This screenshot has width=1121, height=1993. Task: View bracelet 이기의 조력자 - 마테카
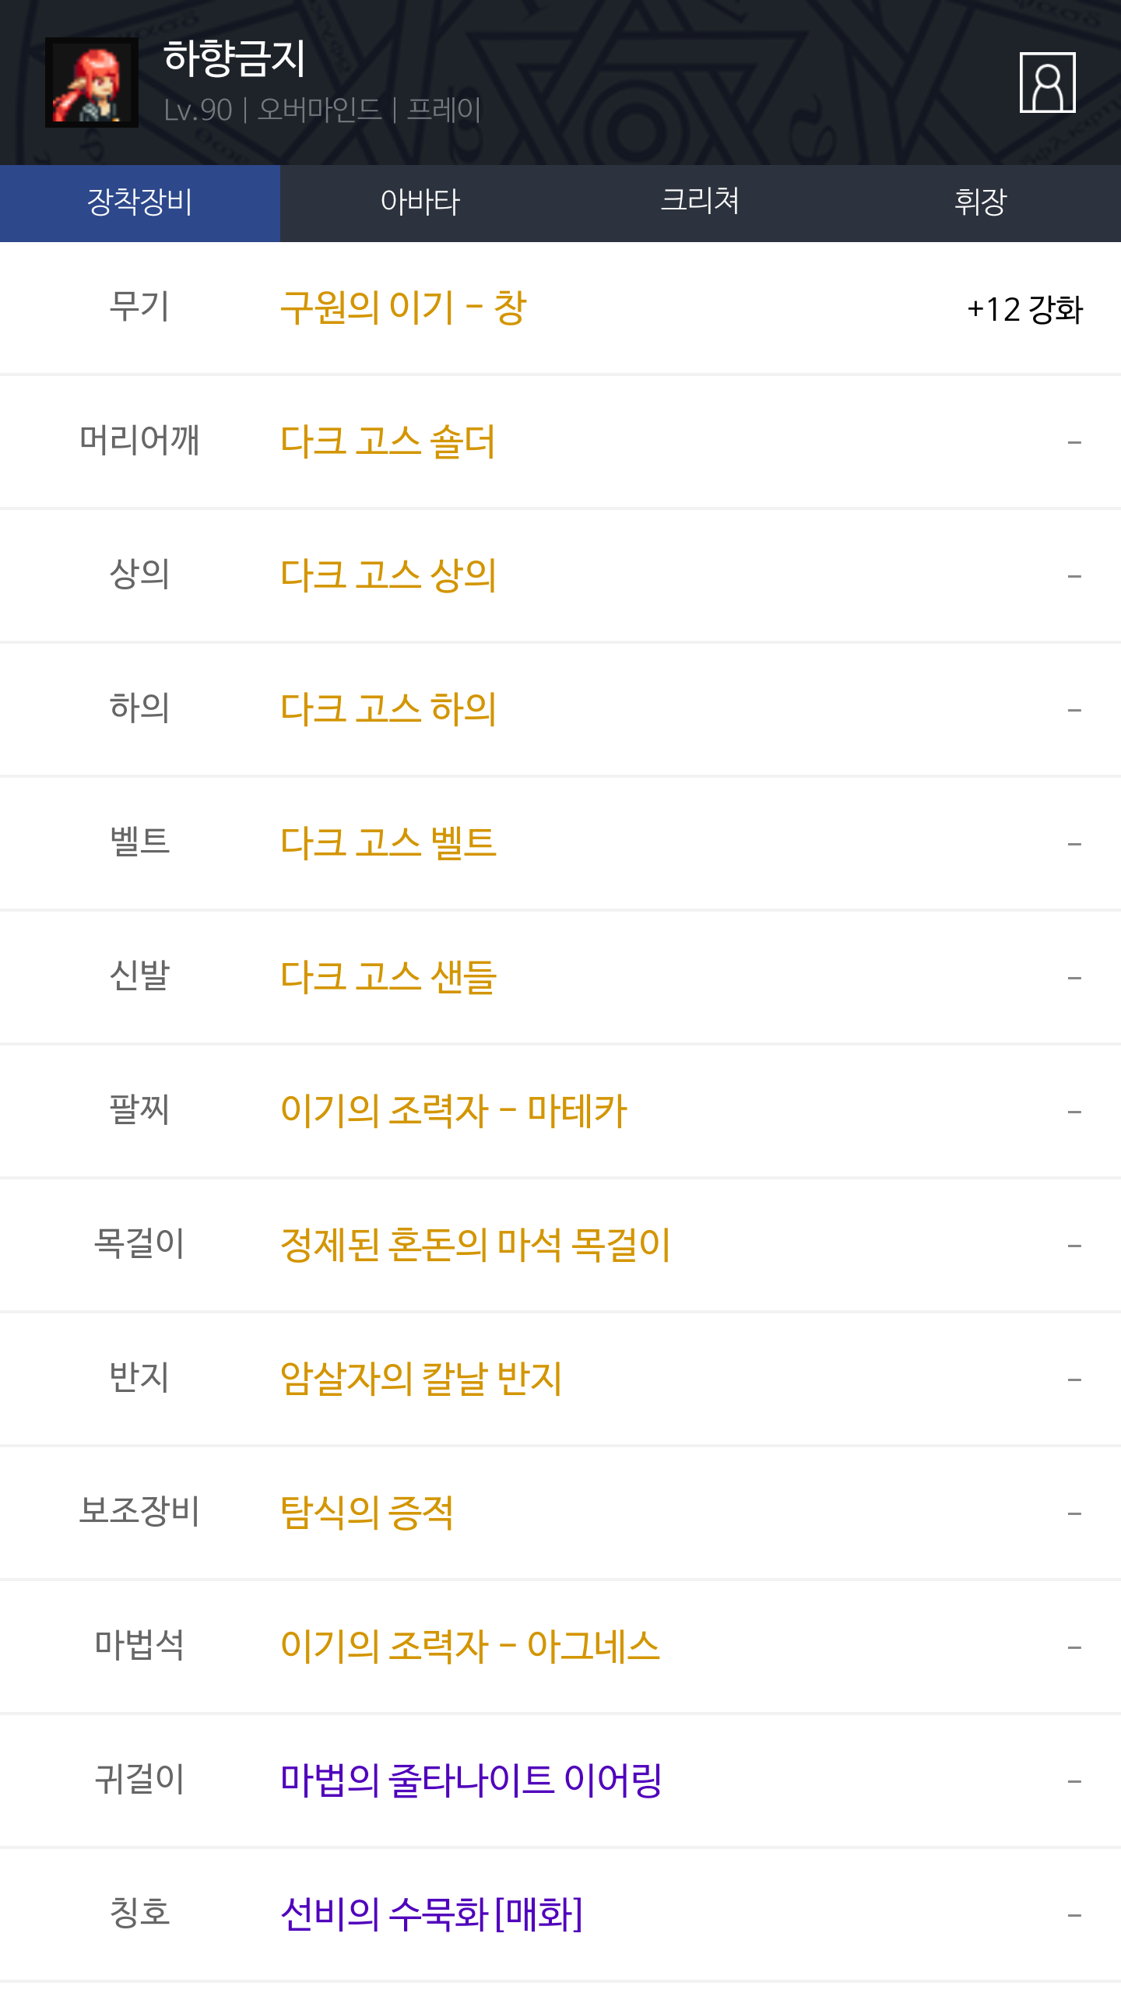[453, 1112]
